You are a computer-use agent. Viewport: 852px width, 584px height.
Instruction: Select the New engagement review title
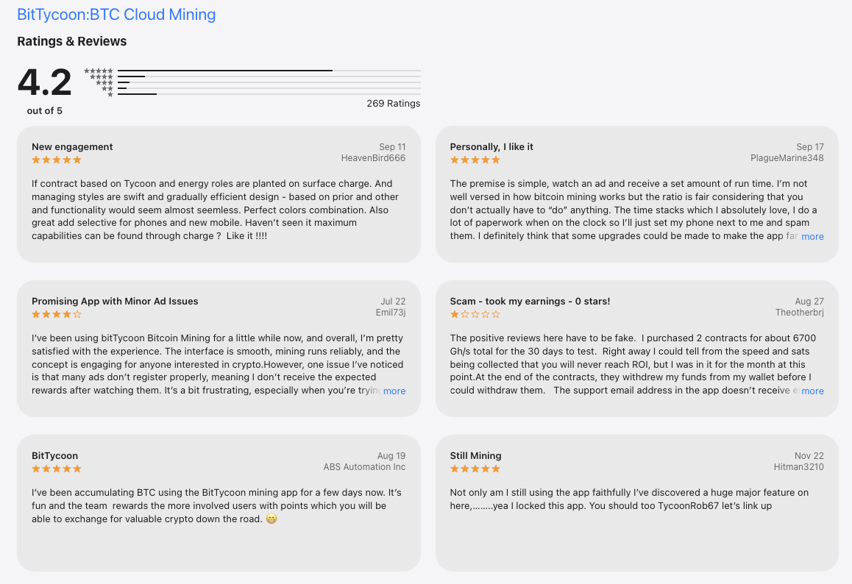pyautogui.click(x=72, y=146)
